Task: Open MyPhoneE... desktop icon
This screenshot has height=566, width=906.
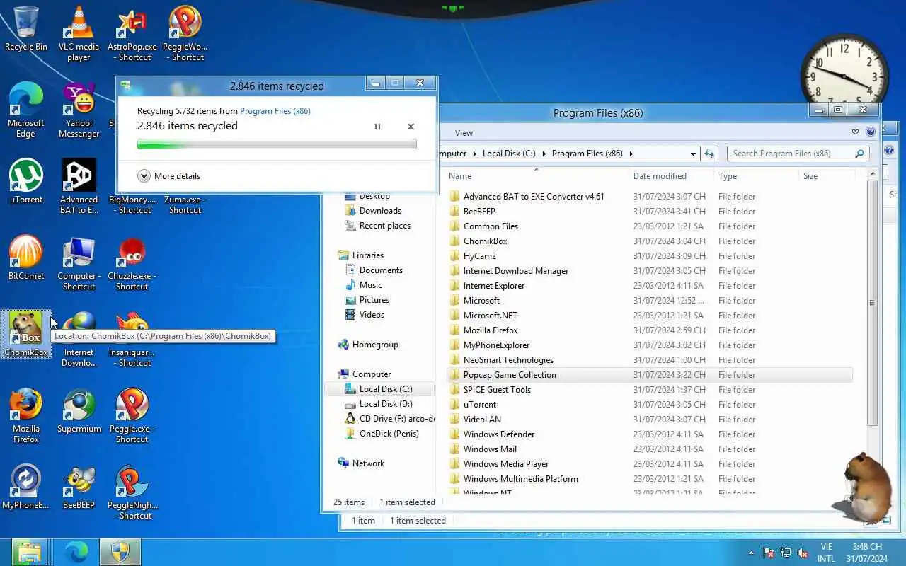Action: (26, 487)
